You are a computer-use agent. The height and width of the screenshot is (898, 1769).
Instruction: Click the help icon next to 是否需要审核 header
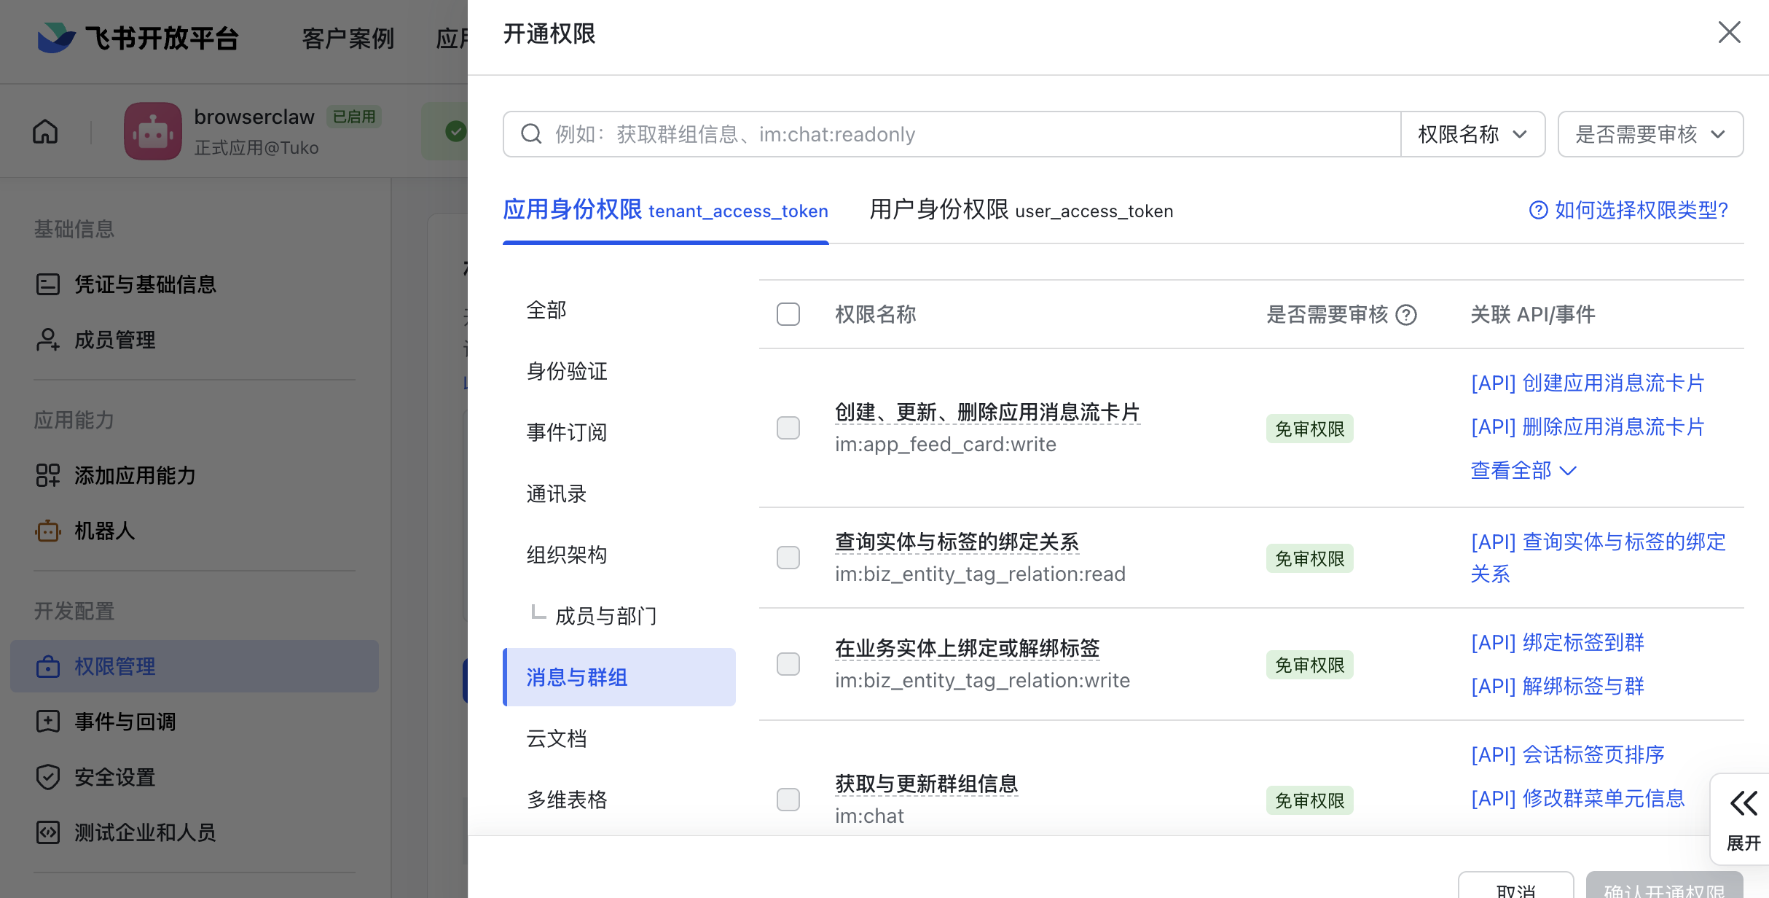(1406, 315)
